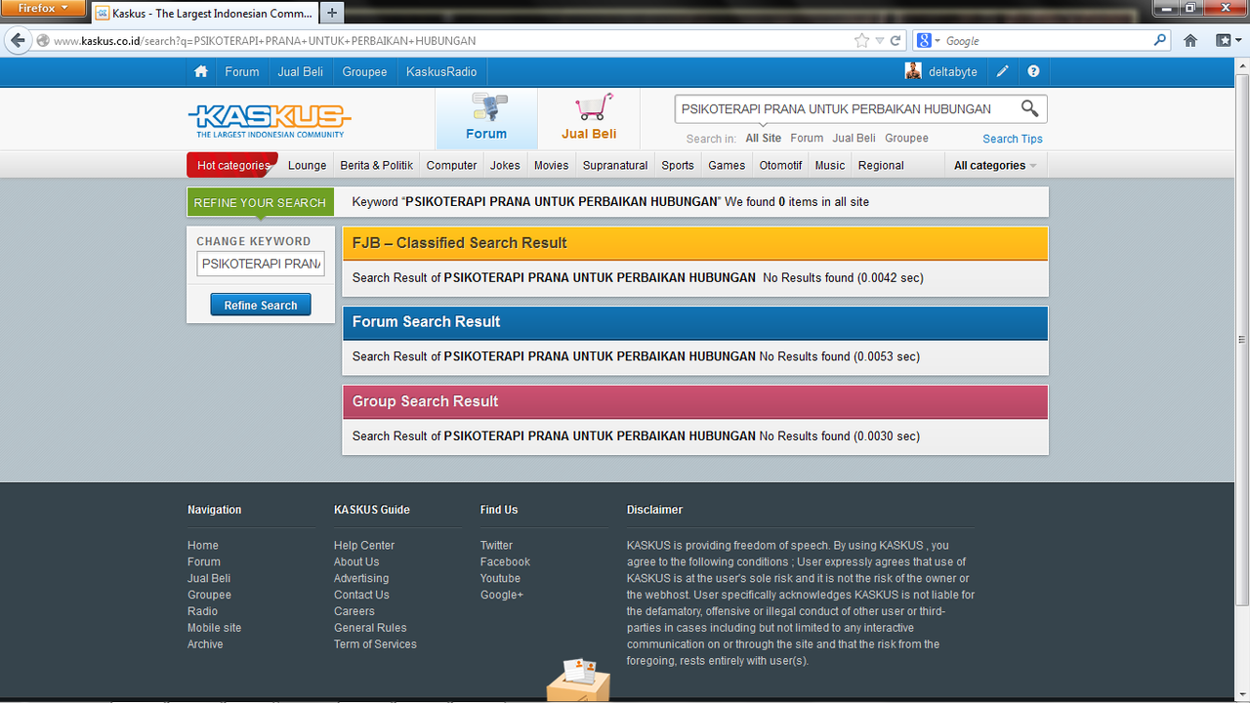The height and width of the screenshot is (703, 1250).
Task: Open Forum in the top blue bar
Action: pos(242,71)
